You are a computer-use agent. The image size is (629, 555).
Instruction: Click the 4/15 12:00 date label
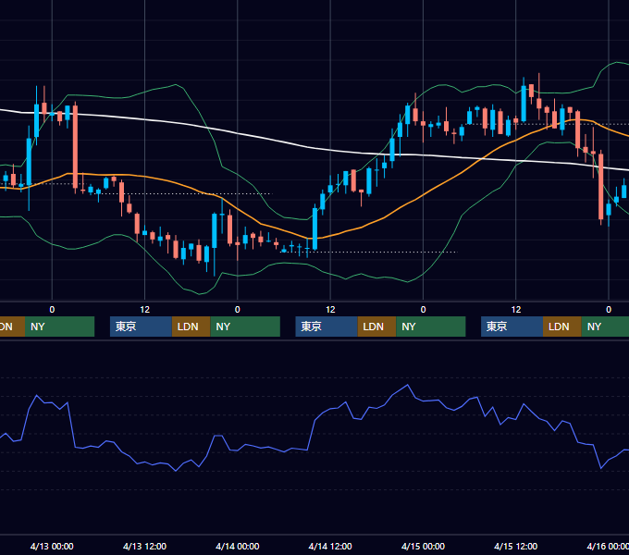(x=516, y=546)
